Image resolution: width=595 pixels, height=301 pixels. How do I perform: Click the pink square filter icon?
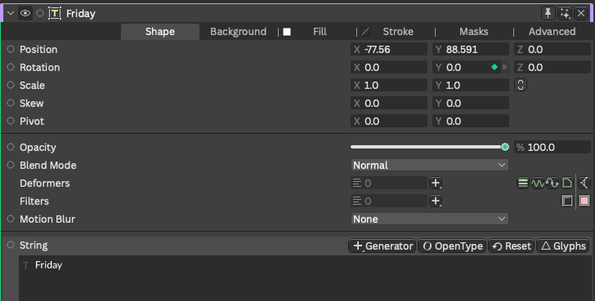[584, 201]
